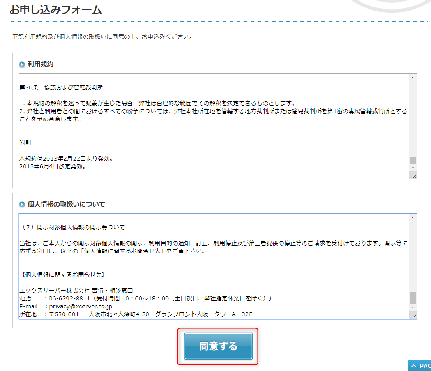Click clause 2 弊社と利用者との間における text
The width and height of the screenshot is (431, 371).
213,115
